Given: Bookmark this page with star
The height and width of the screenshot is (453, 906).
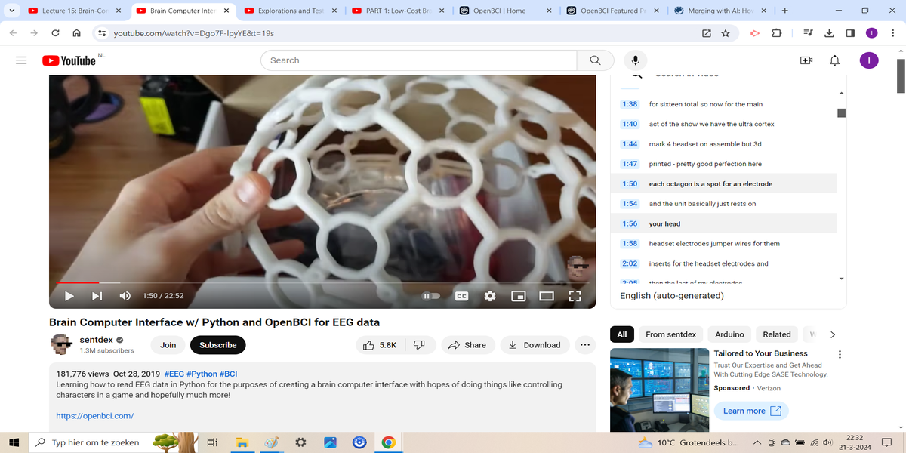Looking at the screenshot, I should (726, 33).
